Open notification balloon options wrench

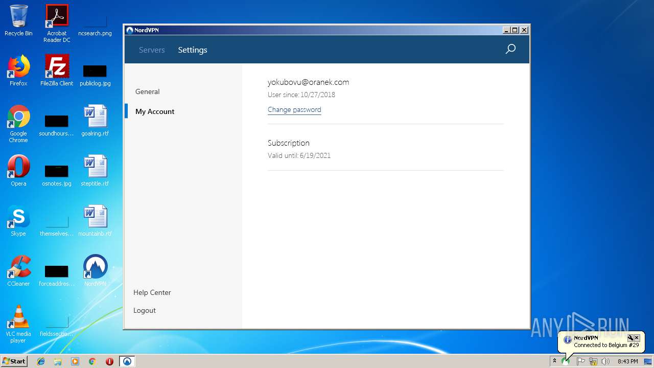click(630, 338)
